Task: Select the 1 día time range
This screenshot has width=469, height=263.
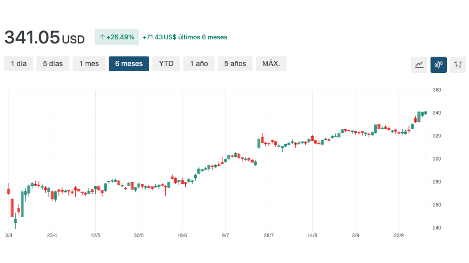Action: click(19, 64)
